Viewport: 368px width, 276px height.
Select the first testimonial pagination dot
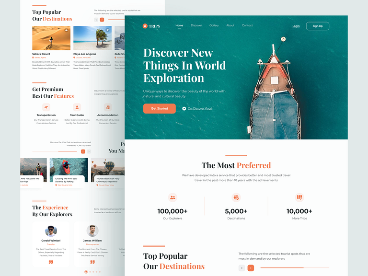pos(86,272)
